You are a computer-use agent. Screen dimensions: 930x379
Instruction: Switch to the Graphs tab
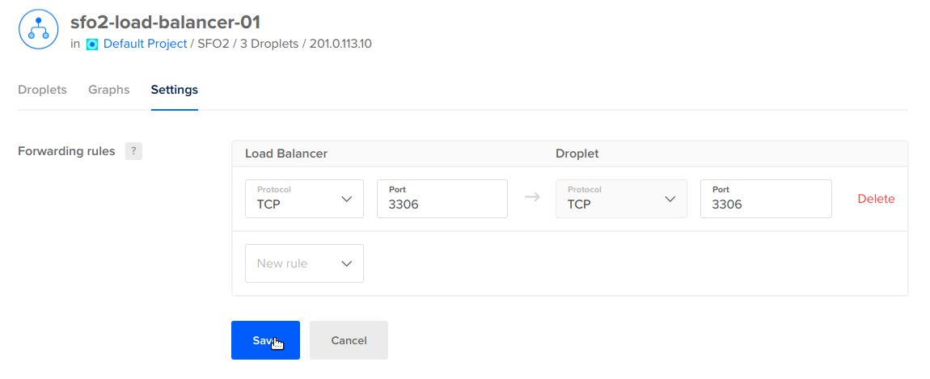pos(109,91)
